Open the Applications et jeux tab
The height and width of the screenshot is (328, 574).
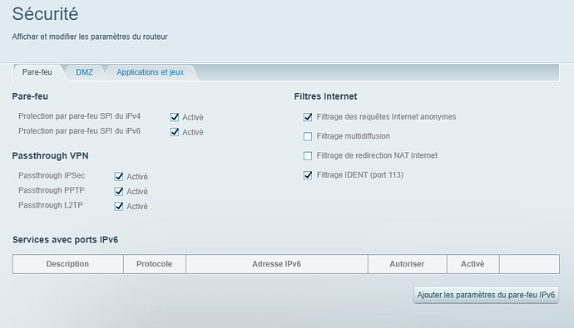pyautogui.click(x=150, y=72)
